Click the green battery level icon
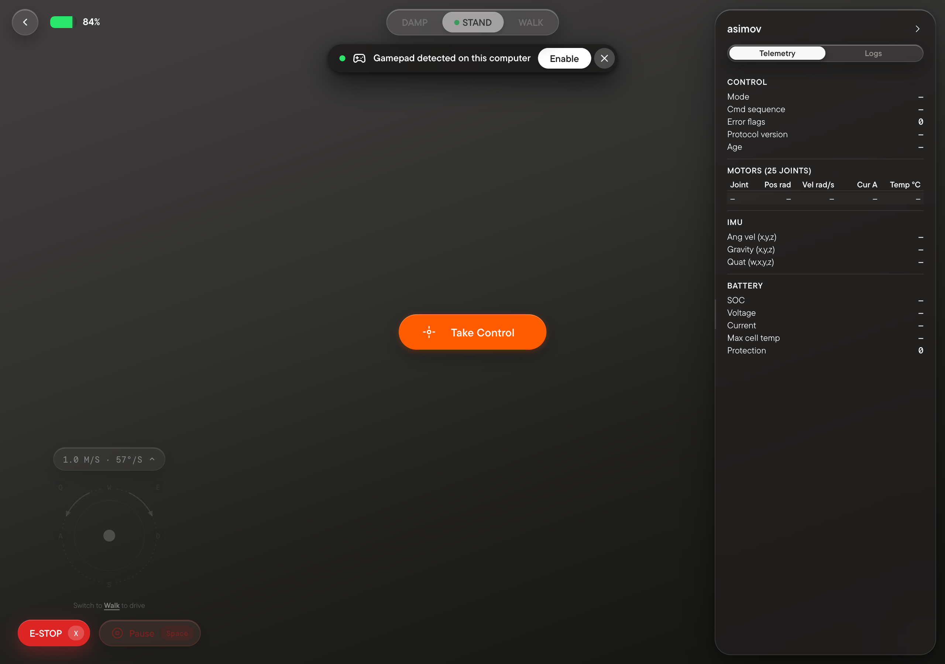Image resolution: width=945 pixels, height=664 pixels. click(x=62, y=22)
